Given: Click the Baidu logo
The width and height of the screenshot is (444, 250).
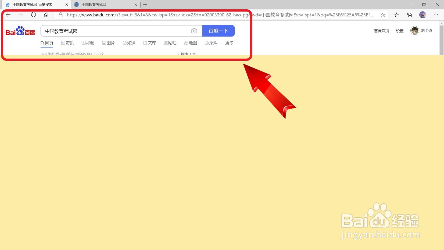Looking at the screenshot, I should click(20, 31).
